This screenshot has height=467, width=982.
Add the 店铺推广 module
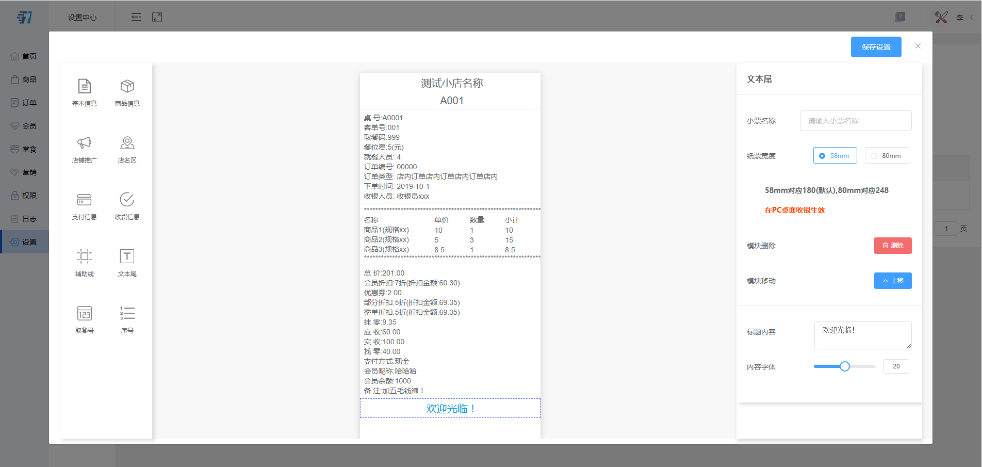coord(85,149)
